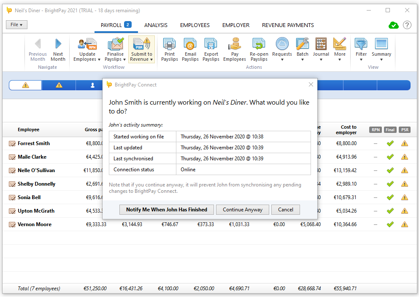Open Batch operations tool
This screenshot has height=297, width=419.
pos(303,44)
